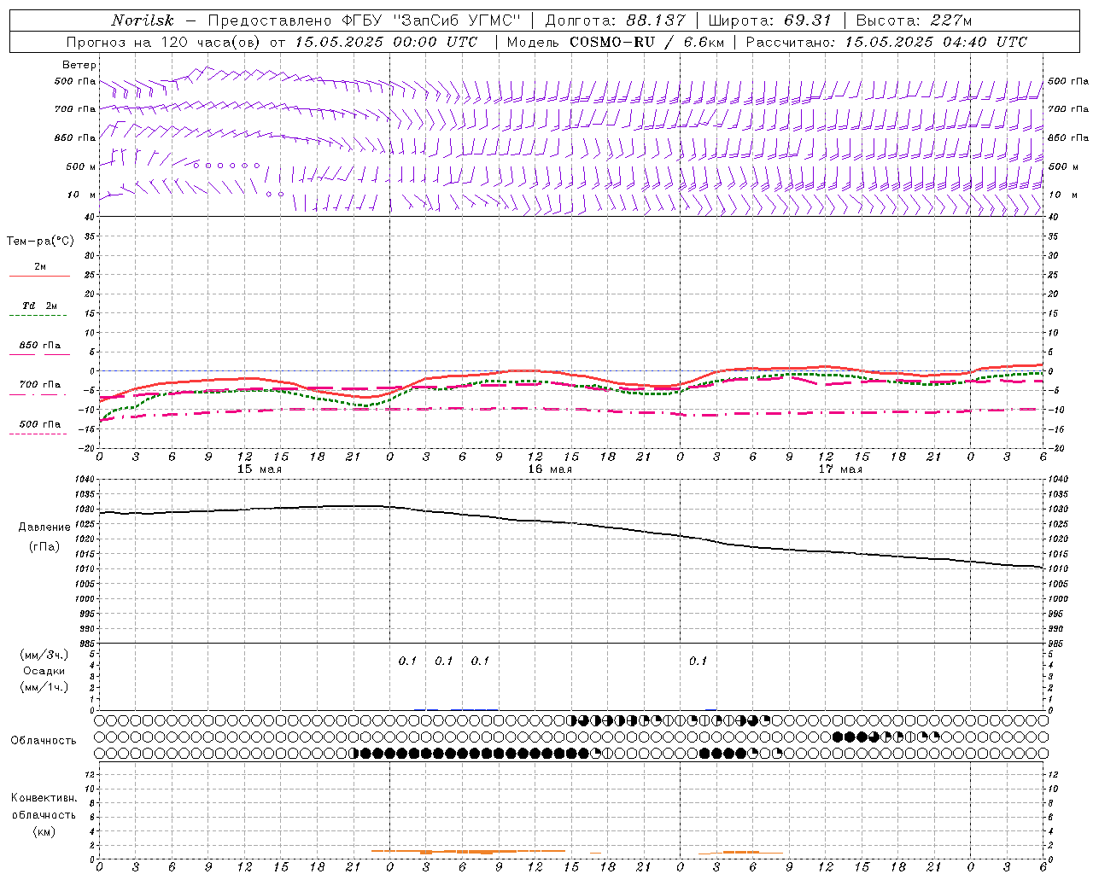This screenshot has width=1093, height=874.
Task: Click the '(мм/3ч.)' precipitation unit label
Action: pos(44,655)
